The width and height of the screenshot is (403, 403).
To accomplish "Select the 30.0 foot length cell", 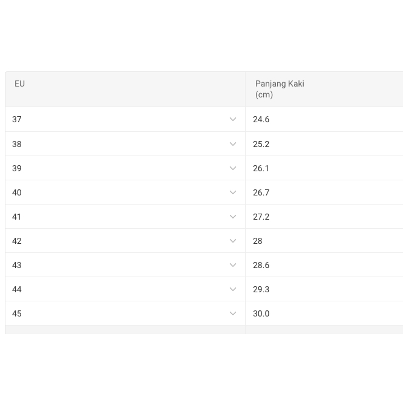I will (261, 313).
